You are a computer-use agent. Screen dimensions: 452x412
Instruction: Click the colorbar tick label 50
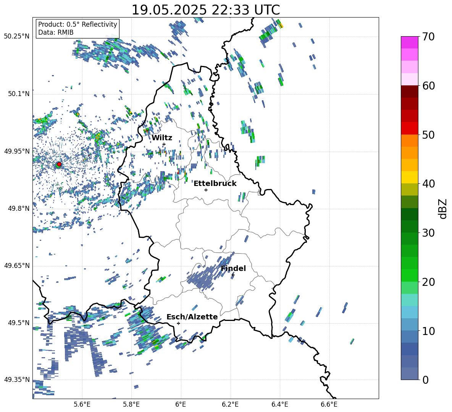tap(428, 135)
